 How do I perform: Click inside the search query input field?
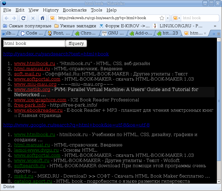(34, 43)
